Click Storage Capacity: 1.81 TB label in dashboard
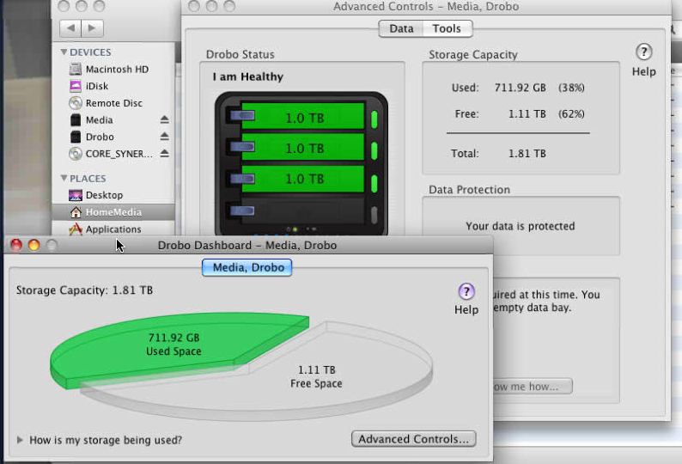 pyautogui.click(x=84, y=290)
